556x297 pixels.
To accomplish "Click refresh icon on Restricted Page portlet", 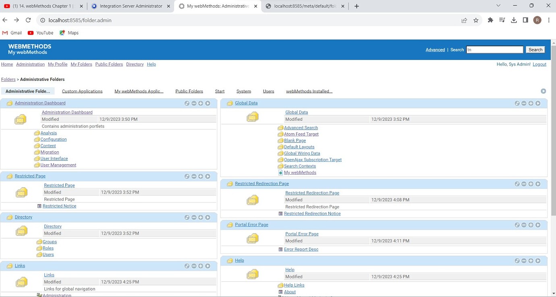I will click(187, 176).
